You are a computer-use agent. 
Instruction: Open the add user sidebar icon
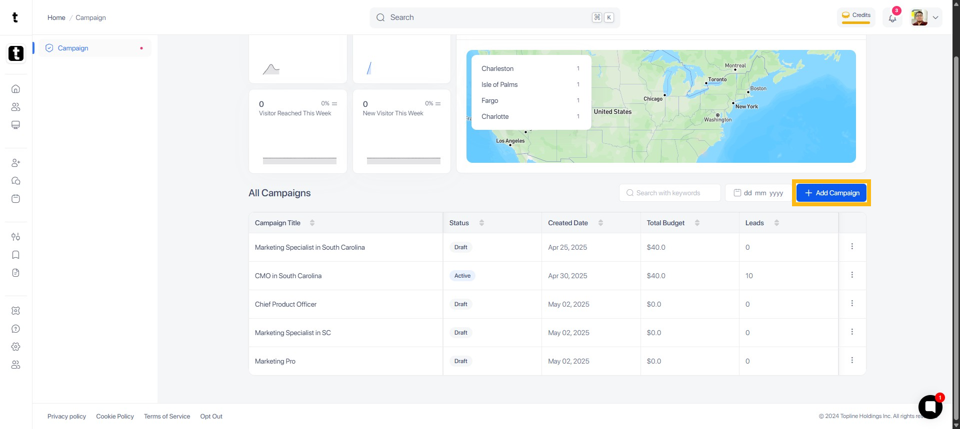click(15, 163)
